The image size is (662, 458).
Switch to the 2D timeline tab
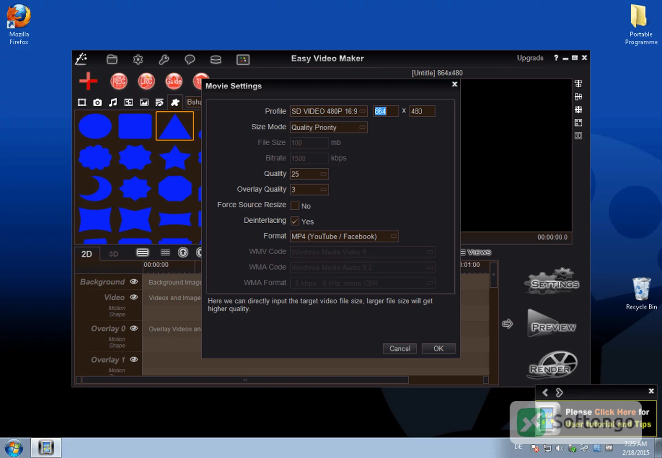(x=87, y=254)
